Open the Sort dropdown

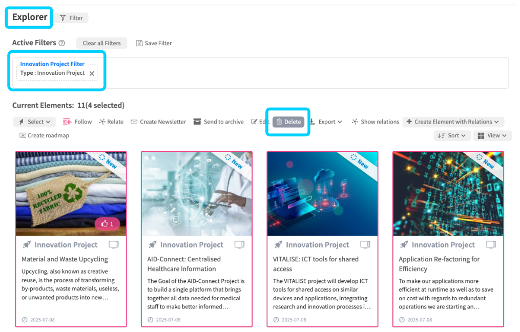pos(451,135)
